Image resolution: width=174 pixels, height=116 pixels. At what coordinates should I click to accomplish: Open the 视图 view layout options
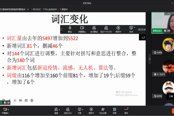[x=115, y=109]
